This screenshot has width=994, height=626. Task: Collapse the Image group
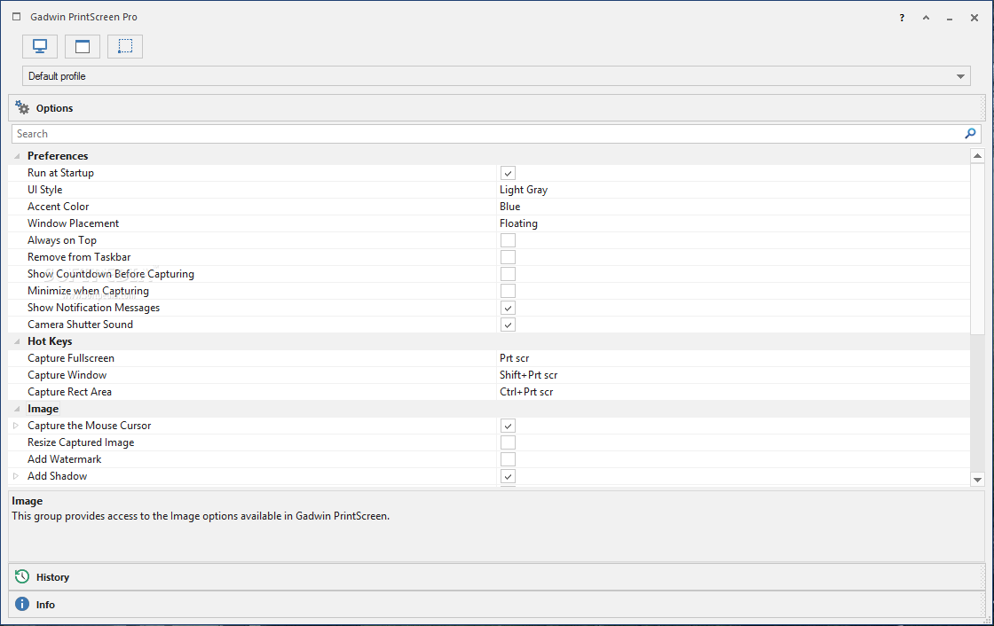pos(17,409)
